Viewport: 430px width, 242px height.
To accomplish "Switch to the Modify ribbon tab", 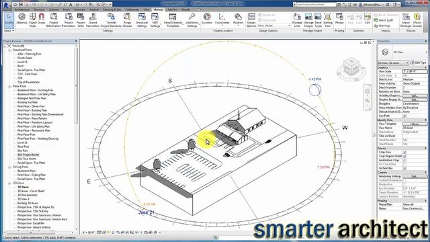I will 185,9.
